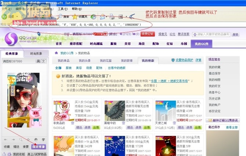Viewport: 246px width, 156px height.
Task: Click the 字 text icon under avatar
Action: point(43,140)
